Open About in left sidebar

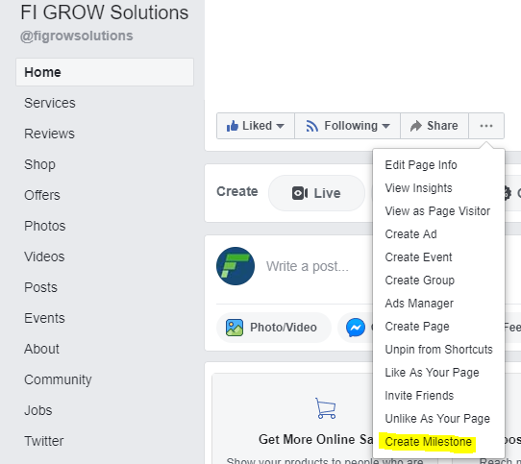[x=42, y=349]
